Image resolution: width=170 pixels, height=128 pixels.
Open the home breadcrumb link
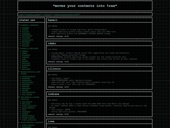[21, 14]
